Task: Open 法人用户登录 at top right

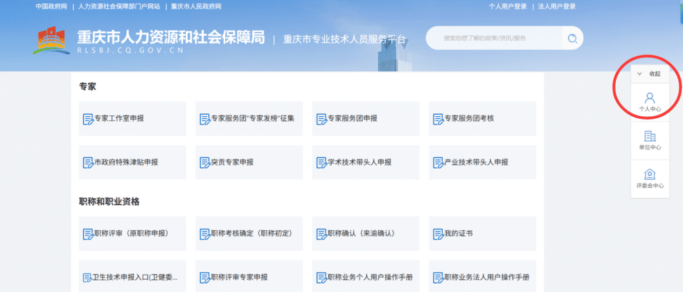Action: [x=556, y=6]
